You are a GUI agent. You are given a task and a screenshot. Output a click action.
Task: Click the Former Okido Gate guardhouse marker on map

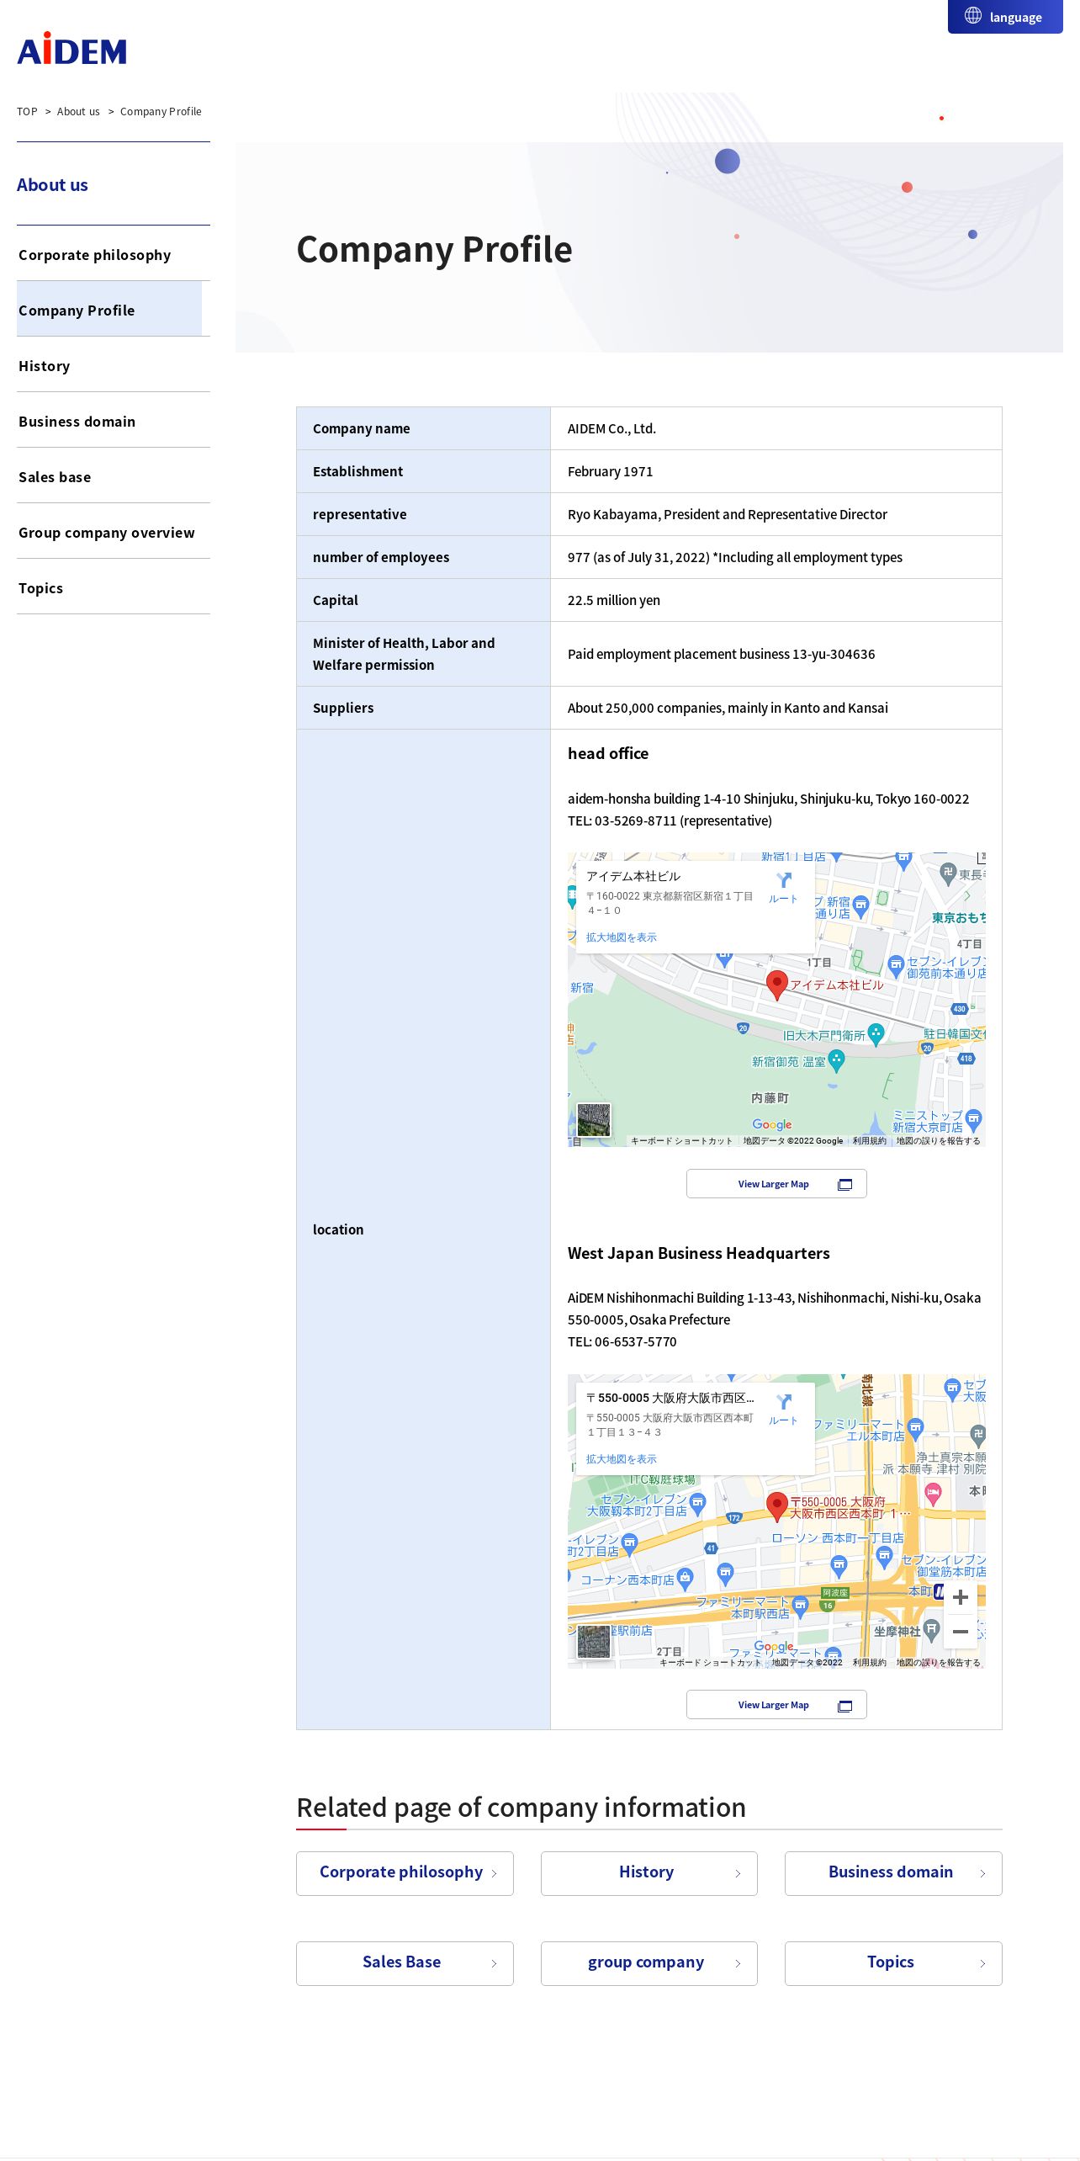tap(876, 1034)
